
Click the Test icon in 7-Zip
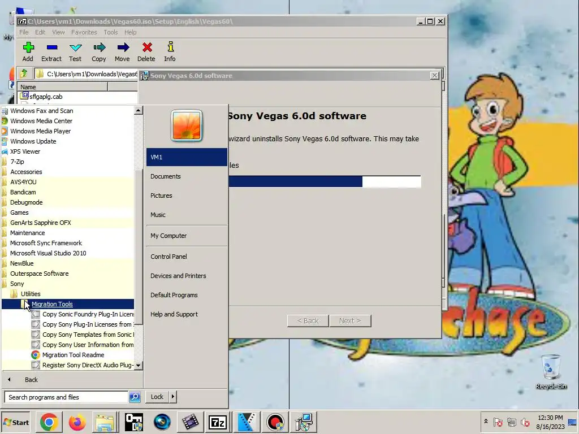[75, 51]
